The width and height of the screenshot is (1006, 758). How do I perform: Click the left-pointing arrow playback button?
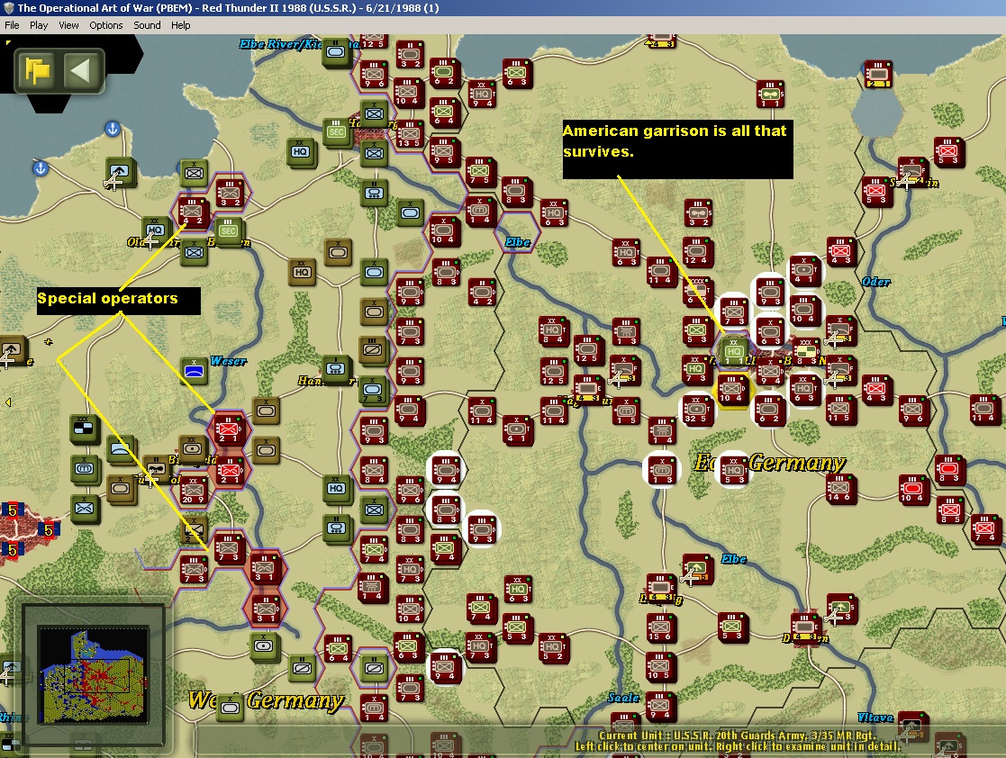point(80,70)
